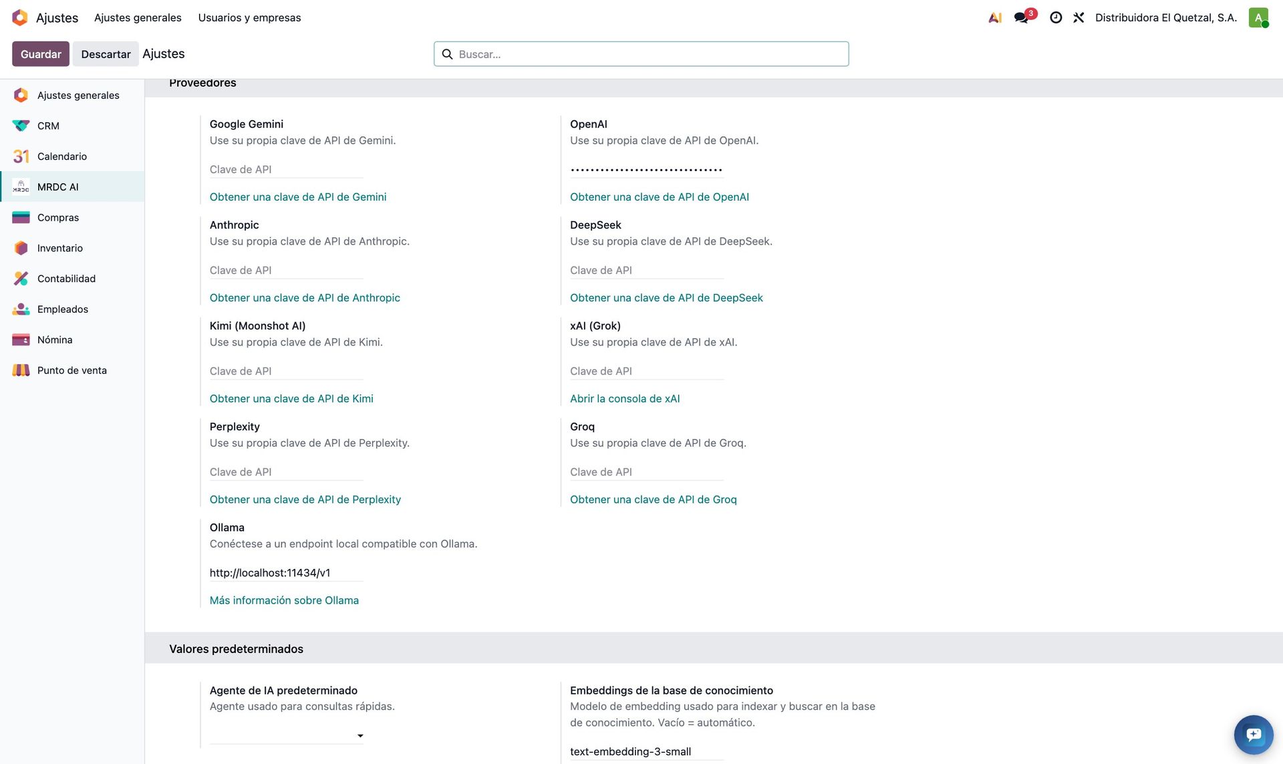This screenshot has height=764, width=1283.
Task: Follow the Obtener una clave de API de Gemini link
Action: pyautogui.click(x=298, y=197)
